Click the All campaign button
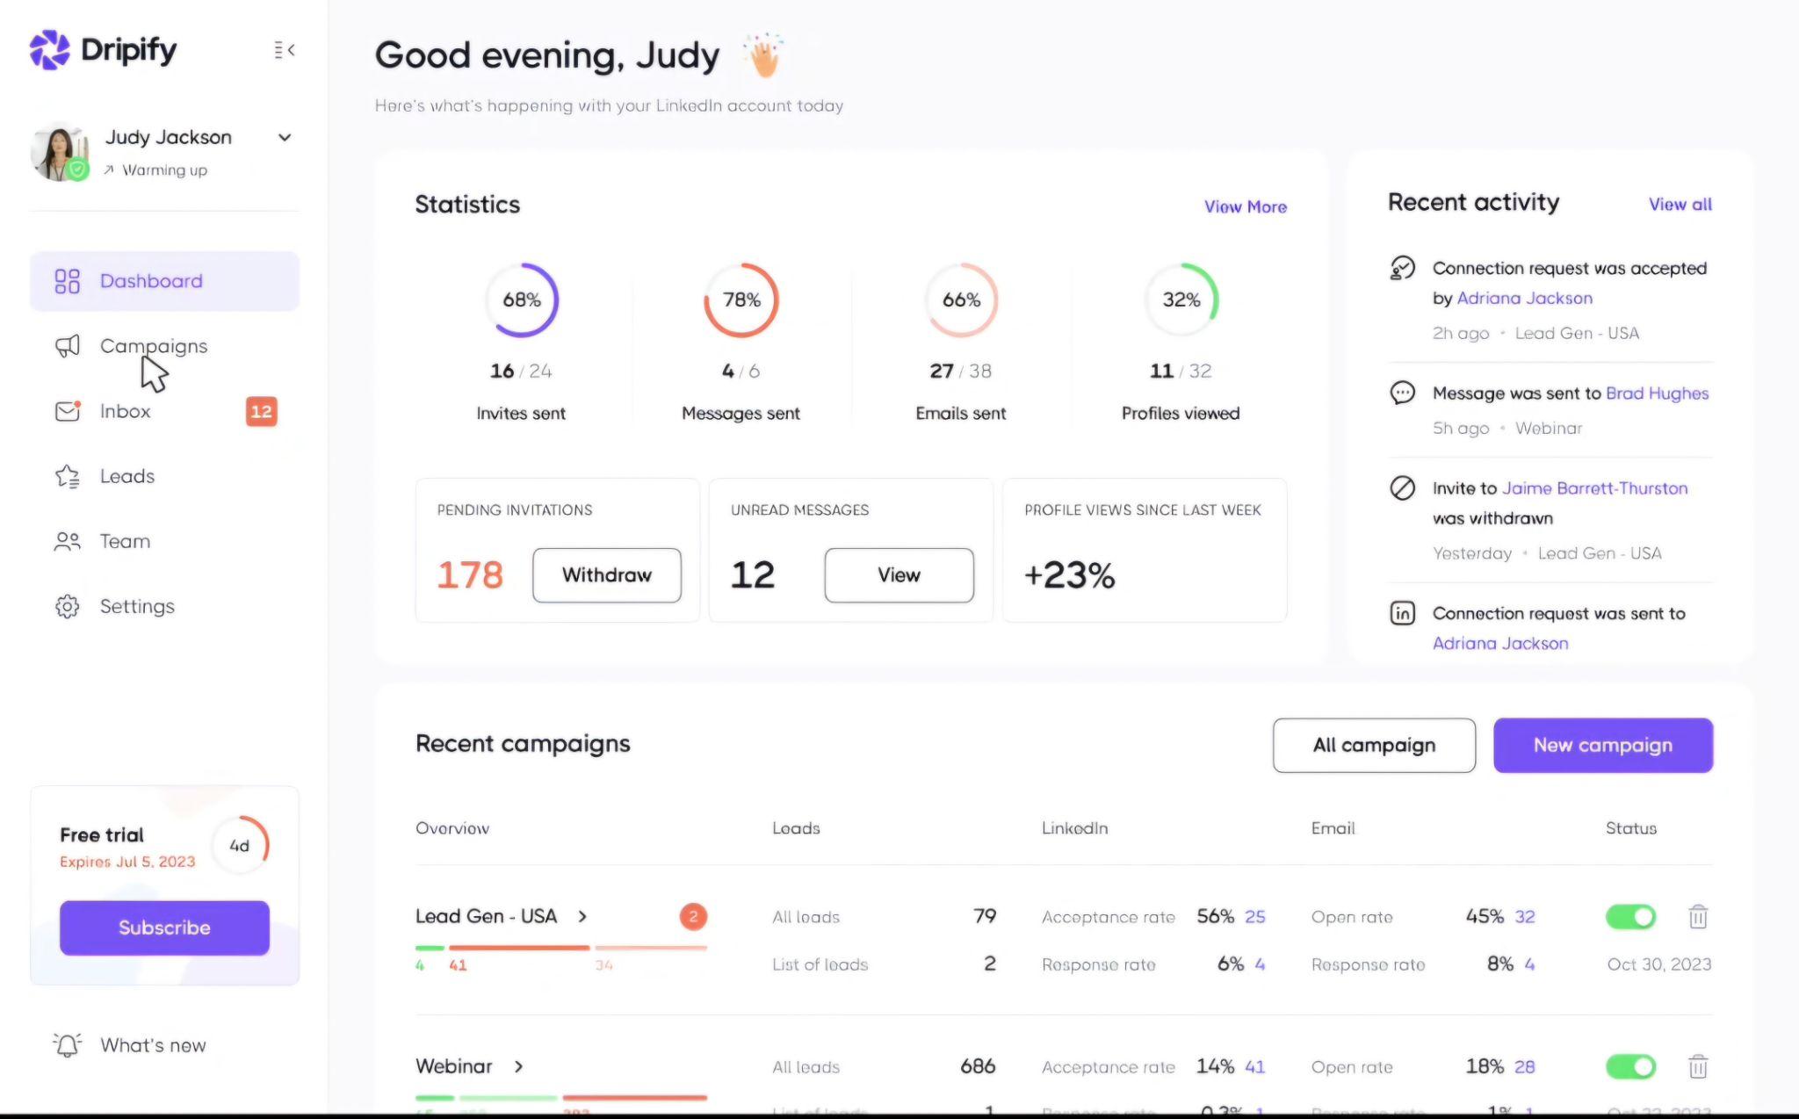The height and width of the screenshot is (1119, 1799). click(x=1374, y=746)
